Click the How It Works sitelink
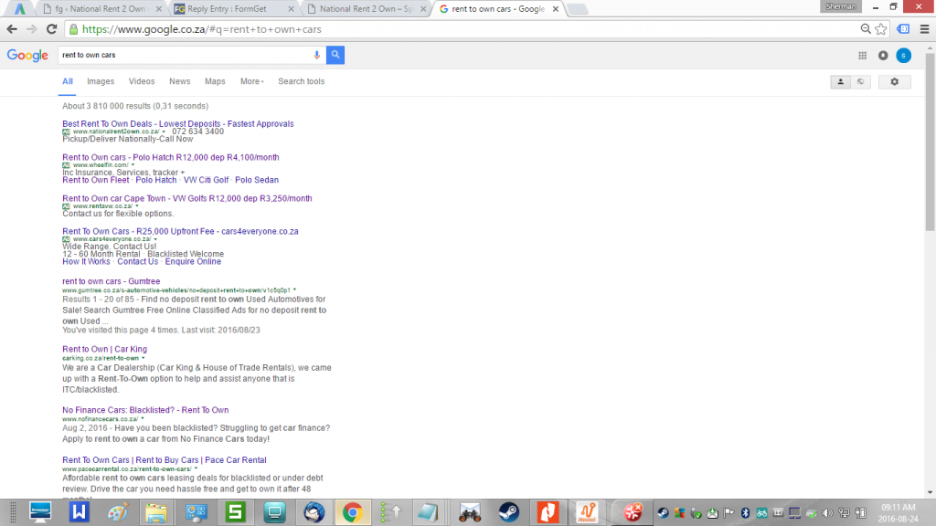This screenshot has height=526, width=936. (86, 262)
